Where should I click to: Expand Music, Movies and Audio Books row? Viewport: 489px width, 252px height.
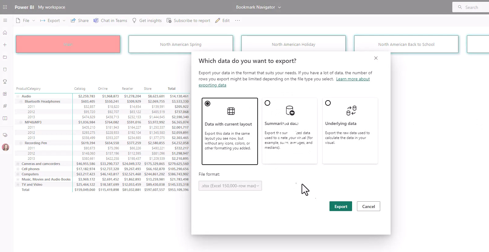click(18, 179)
